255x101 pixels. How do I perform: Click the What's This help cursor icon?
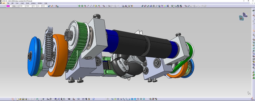coord(43,99)
